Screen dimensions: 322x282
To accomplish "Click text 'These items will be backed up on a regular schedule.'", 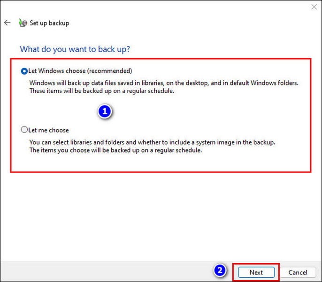I will (x=102, y=91).
